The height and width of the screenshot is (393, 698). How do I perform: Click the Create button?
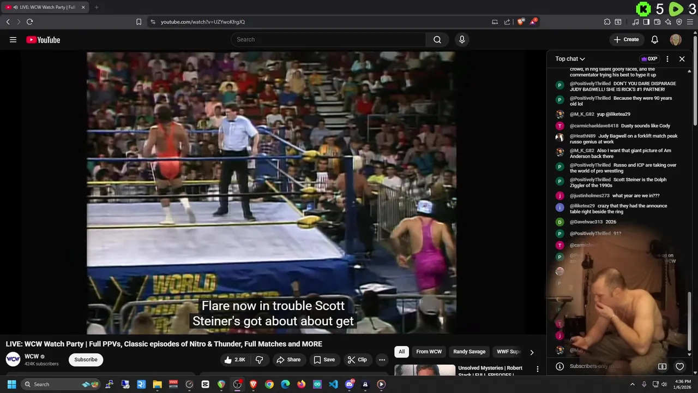[x=626, y=39]
